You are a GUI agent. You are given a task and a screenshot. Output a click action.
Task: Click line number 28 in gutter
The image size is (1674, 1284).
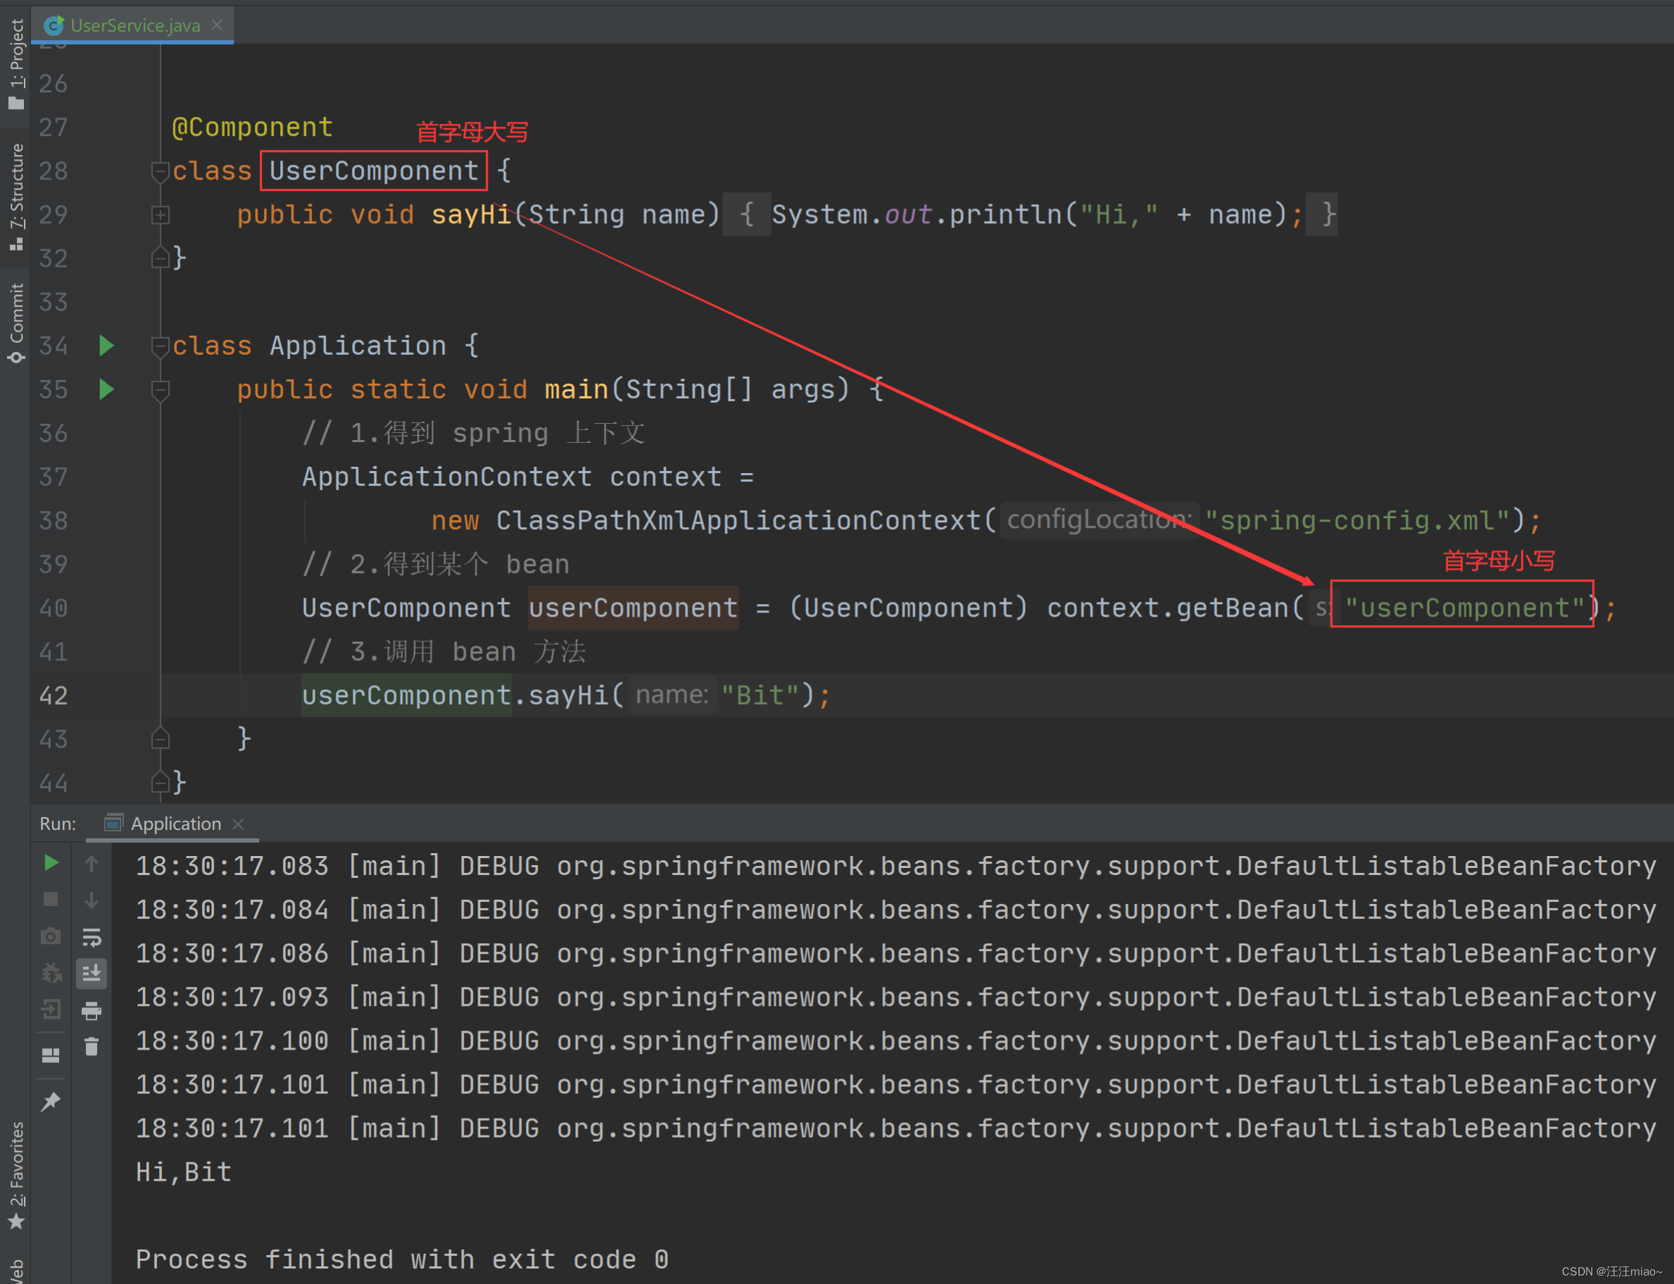point(53,170)
